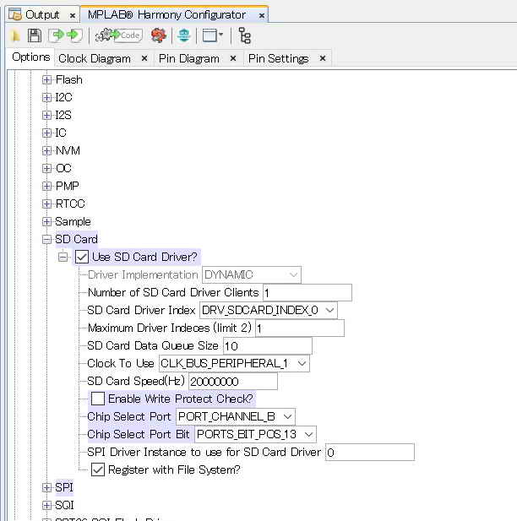Click the Output tab icon
Image resolution: width=517 pixels, height=521 pixels.
coord(15,14)
